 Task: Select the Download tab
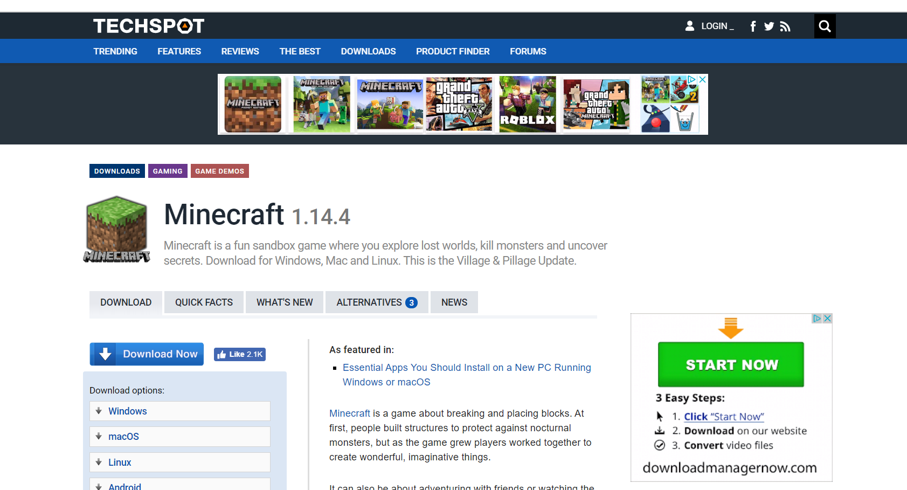(126, 302)
